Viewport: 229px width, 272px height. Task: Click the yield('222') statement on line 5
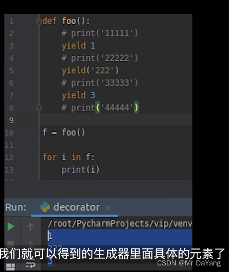pyautogui.click(x=90, y=70)
